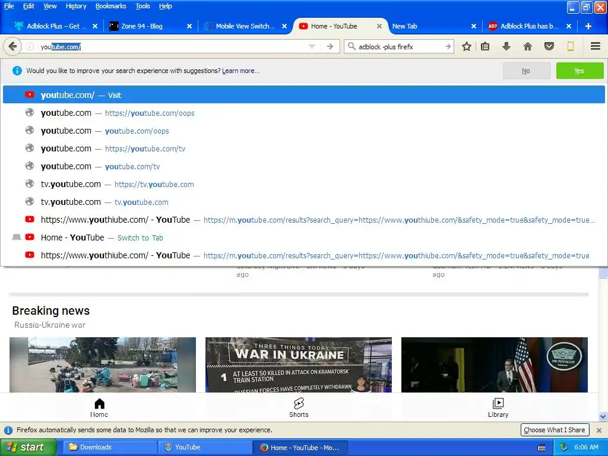Click page scrollbar down arrow
This screenshot has width=608, height=456.
click(603, 417)
